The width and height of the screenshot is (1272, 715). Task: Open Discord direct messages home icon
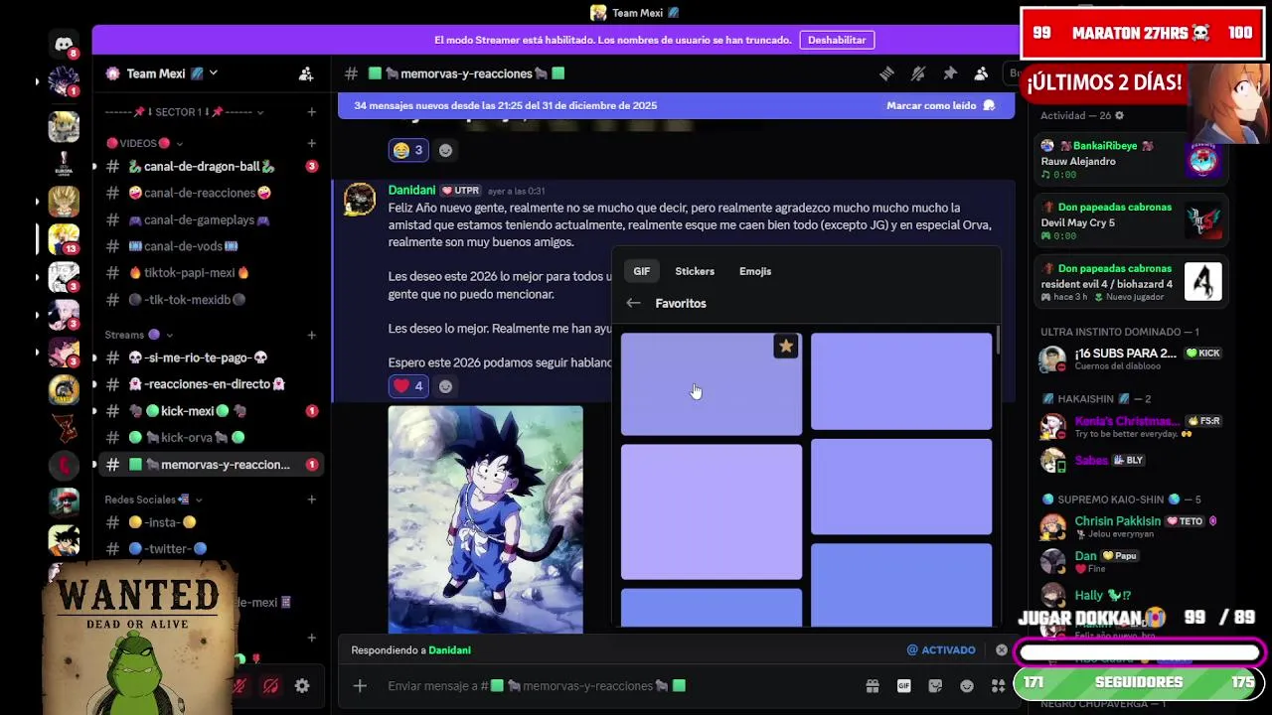(x=64, y=45)
